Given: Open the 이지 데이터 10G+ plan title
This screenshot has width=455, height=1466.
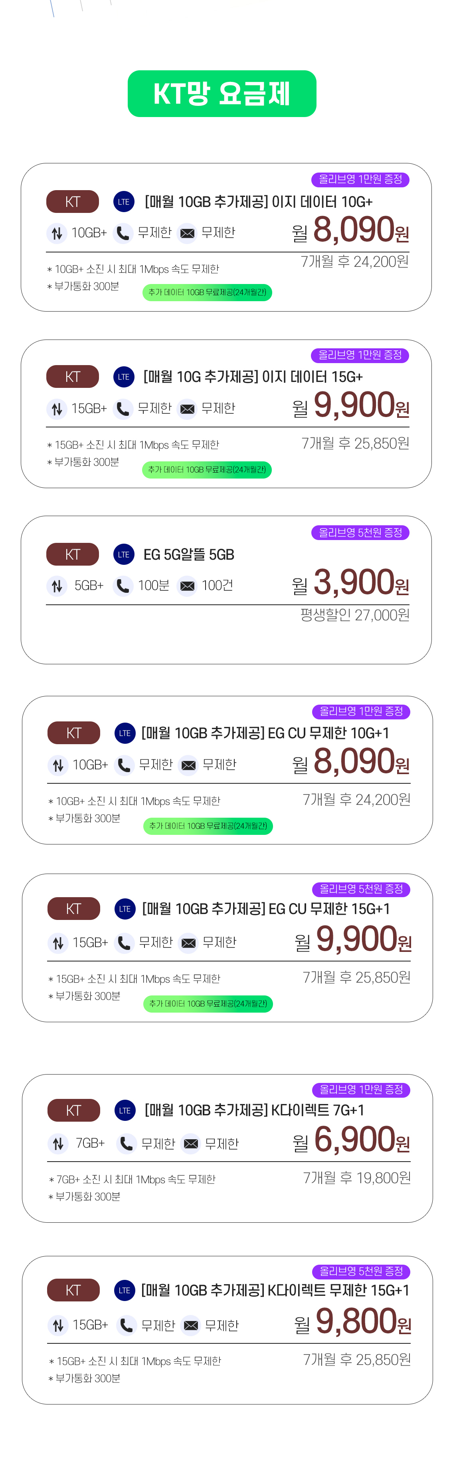Looking at the screenshot, I should (x=259, y=201).
